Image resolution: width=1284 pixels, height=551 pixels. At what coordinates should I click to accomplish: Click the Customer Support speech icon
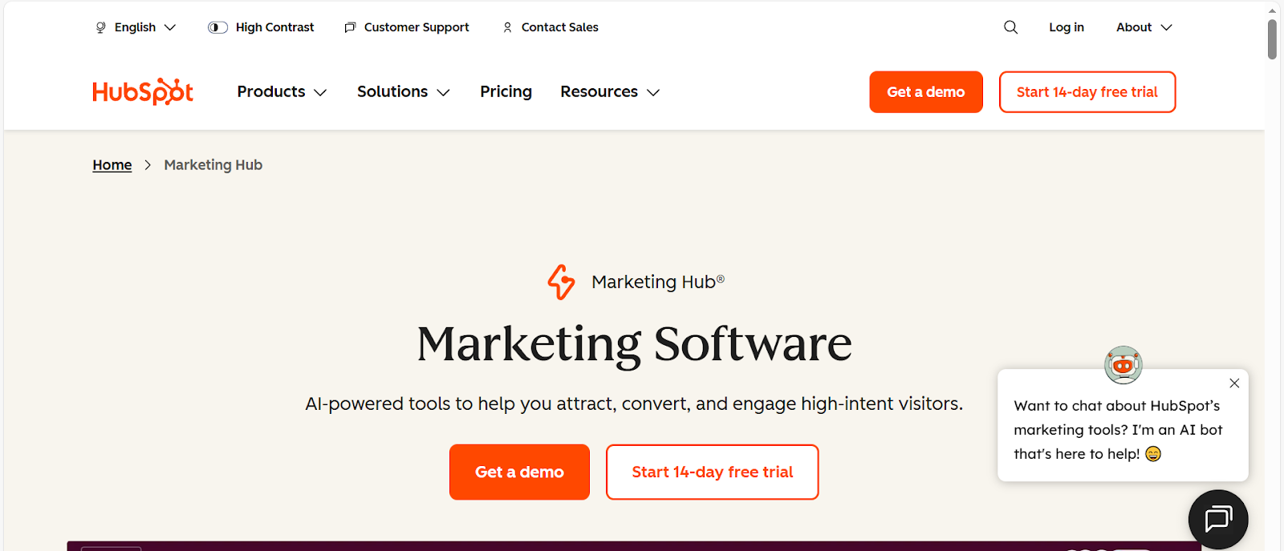point(349,26)
